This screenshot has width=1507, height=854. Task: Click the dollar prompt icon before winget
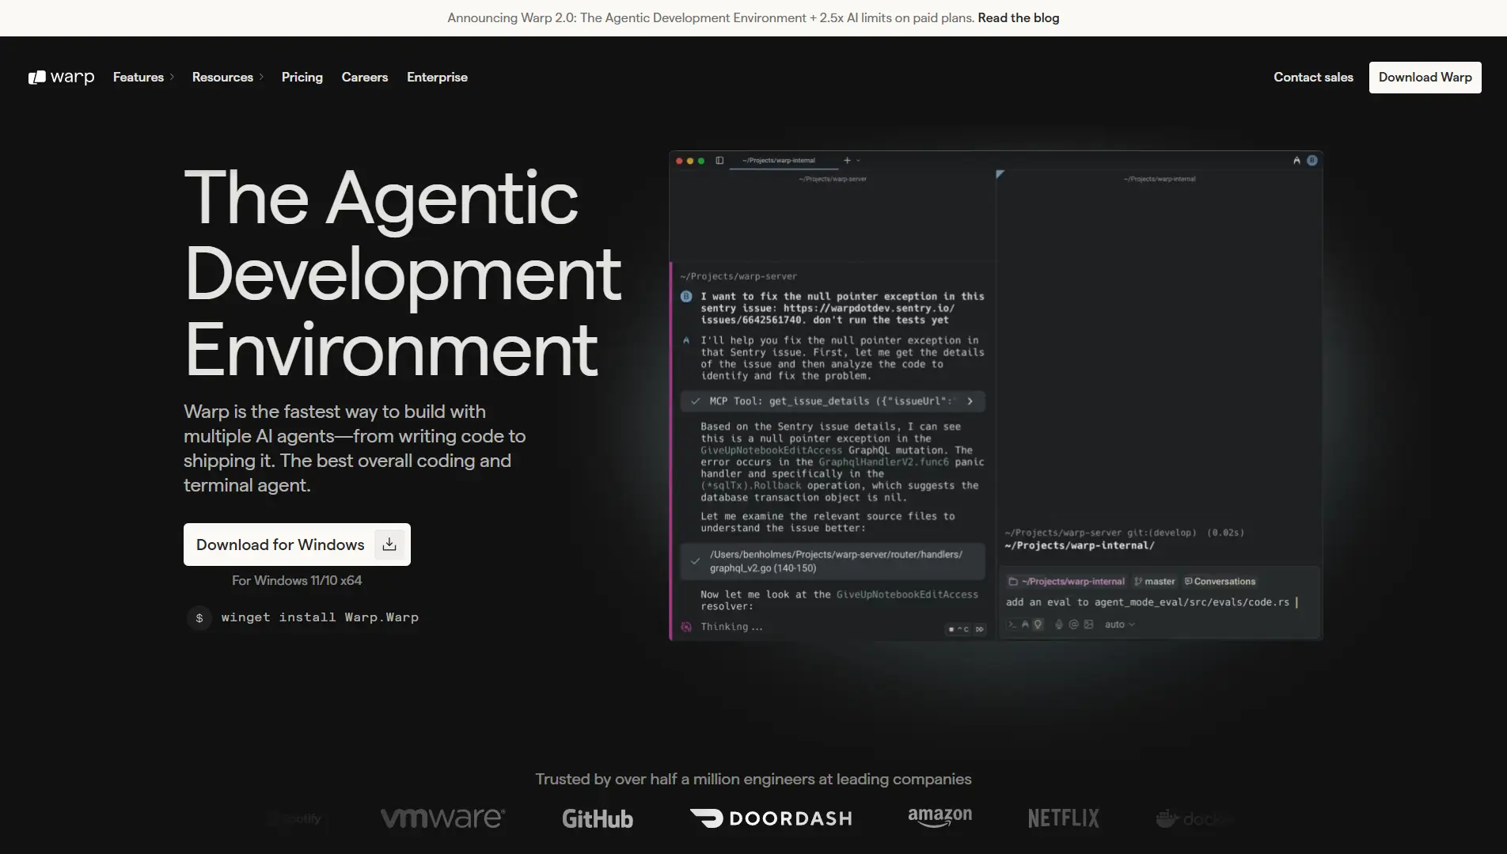(x=199, y=617)
